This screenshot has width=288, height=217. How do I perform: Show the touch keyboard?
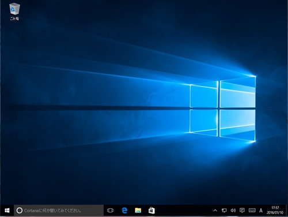tap(252, 211)
